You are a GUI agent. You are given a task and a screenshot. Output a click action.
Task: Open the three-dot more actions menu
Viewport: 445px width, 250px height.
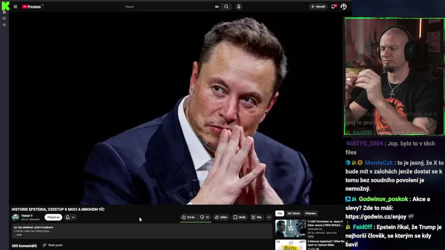269,217
